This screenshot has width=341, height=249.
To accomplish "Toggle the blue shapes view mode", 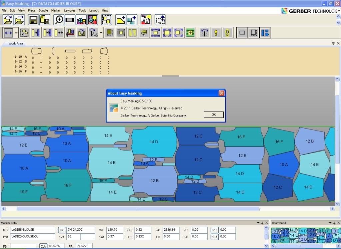I will coord(265,33).
